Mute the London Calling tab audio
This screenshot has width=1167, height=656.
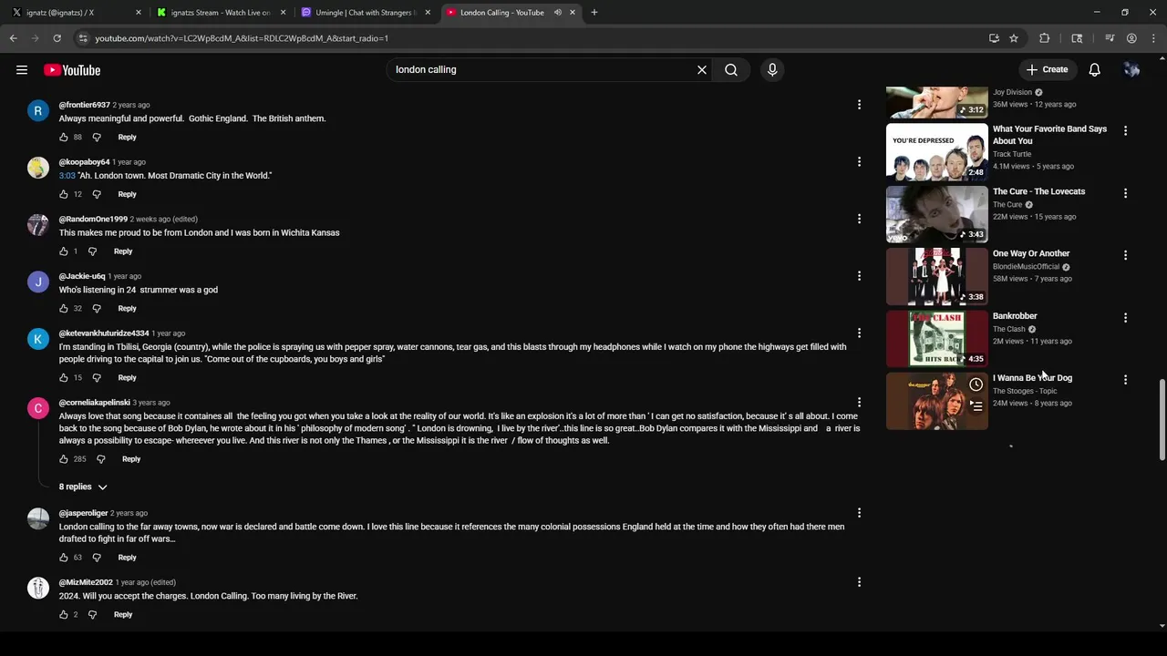pyautogui.click(x=557, y=13)
